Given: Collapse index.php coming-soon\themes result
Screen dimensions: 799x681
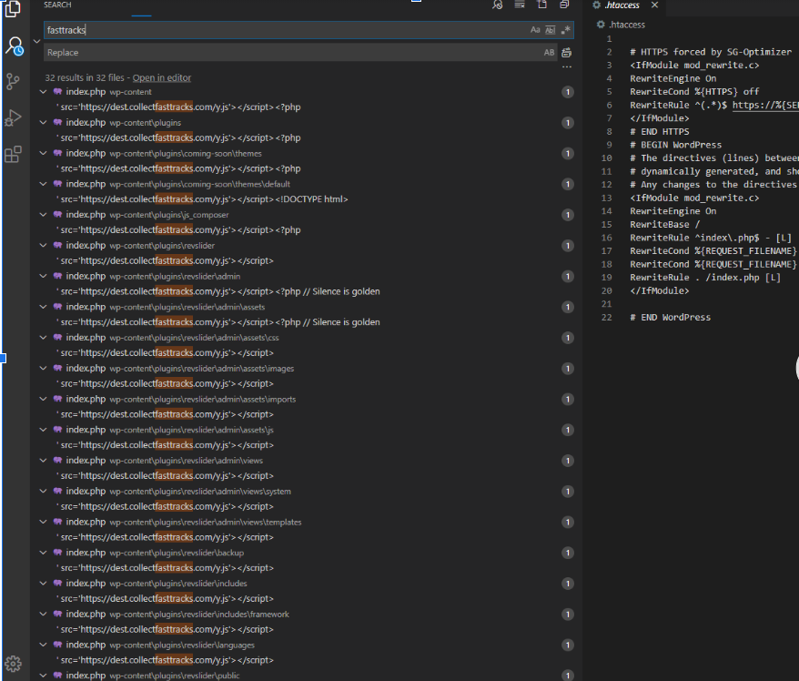Looking at the screenshot, I should pyautogui.click(x=44, y=153).
